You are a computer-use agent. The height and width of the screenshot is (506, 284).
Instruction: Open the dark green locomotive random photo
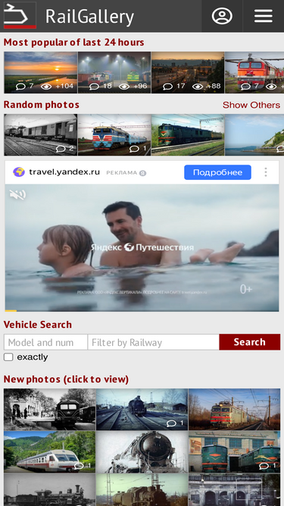tap(188, 135)
